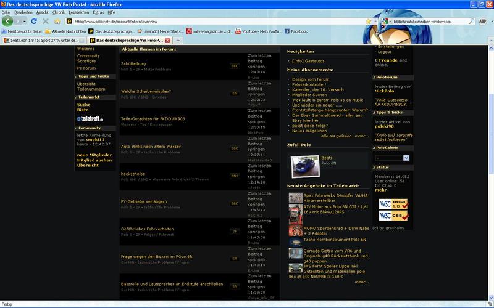Image resolution: width=494 pixels, height=308 pixels.
Task: Open the PoloGalerie dropdown box
Action: [x=392, y=158]
